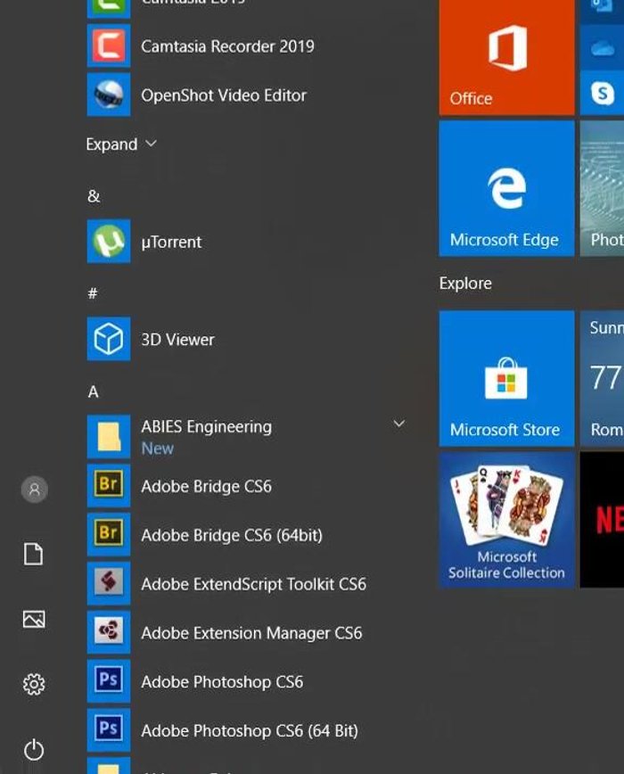This screenshot has height=774, width=624.
Task: Open the Pictures sidebar icon
Action: [x=34, y=619]
